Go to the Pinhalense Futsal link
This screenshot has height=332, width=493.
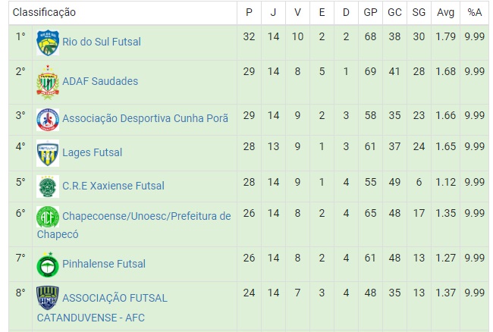coord(104,264)
